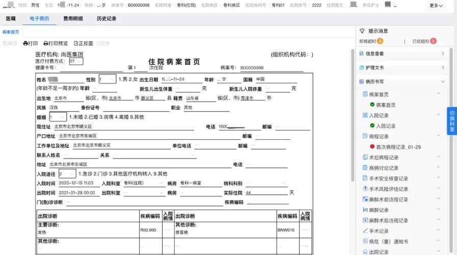Viewport: 457px width, 255px height.
Task: Click the 出院记录 icon
Action: point(365,251)
